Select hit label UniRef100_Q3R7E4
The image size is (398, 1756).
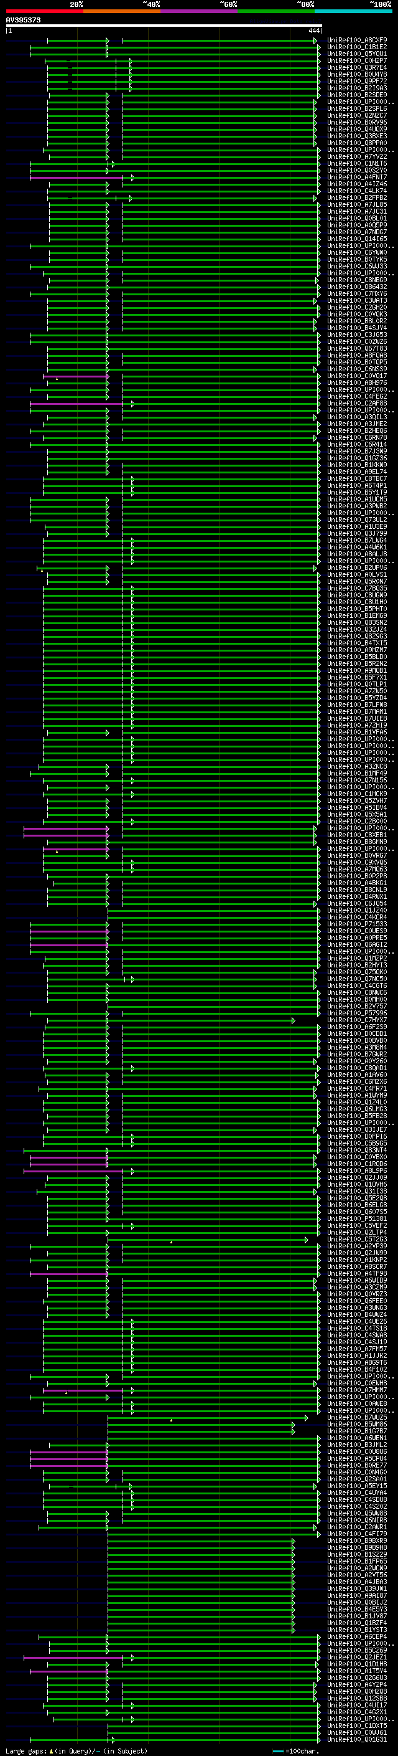tap(357, 68)
